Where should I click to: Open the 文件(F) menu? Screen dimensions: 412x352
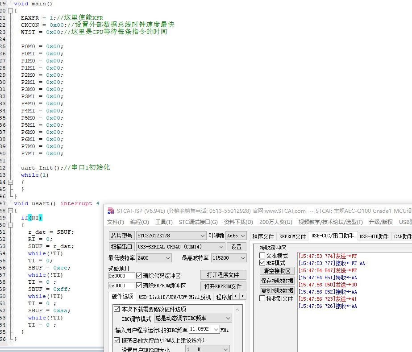click(115, 222)
